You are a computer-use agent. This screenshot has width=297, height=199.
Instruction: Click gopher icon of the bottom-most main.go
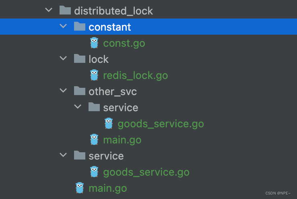pyautogui.click(x=80, y=188)
